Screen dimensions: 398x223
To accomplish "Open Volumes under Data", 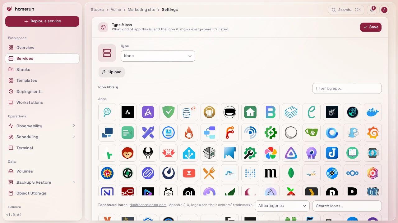I will tap(42, 171).
